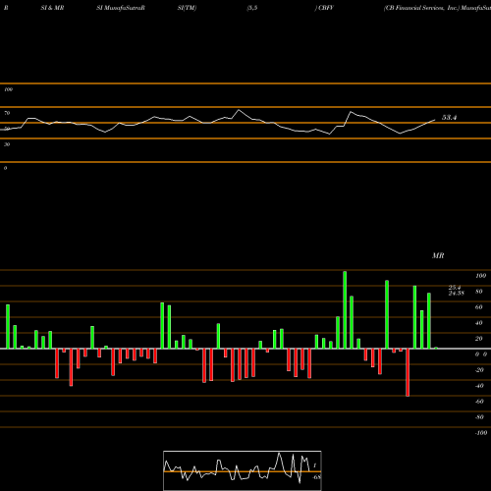The image size is (491, 491).
Task: Click the 100 label on the RSI axis
Action: (x=8, y=89)
